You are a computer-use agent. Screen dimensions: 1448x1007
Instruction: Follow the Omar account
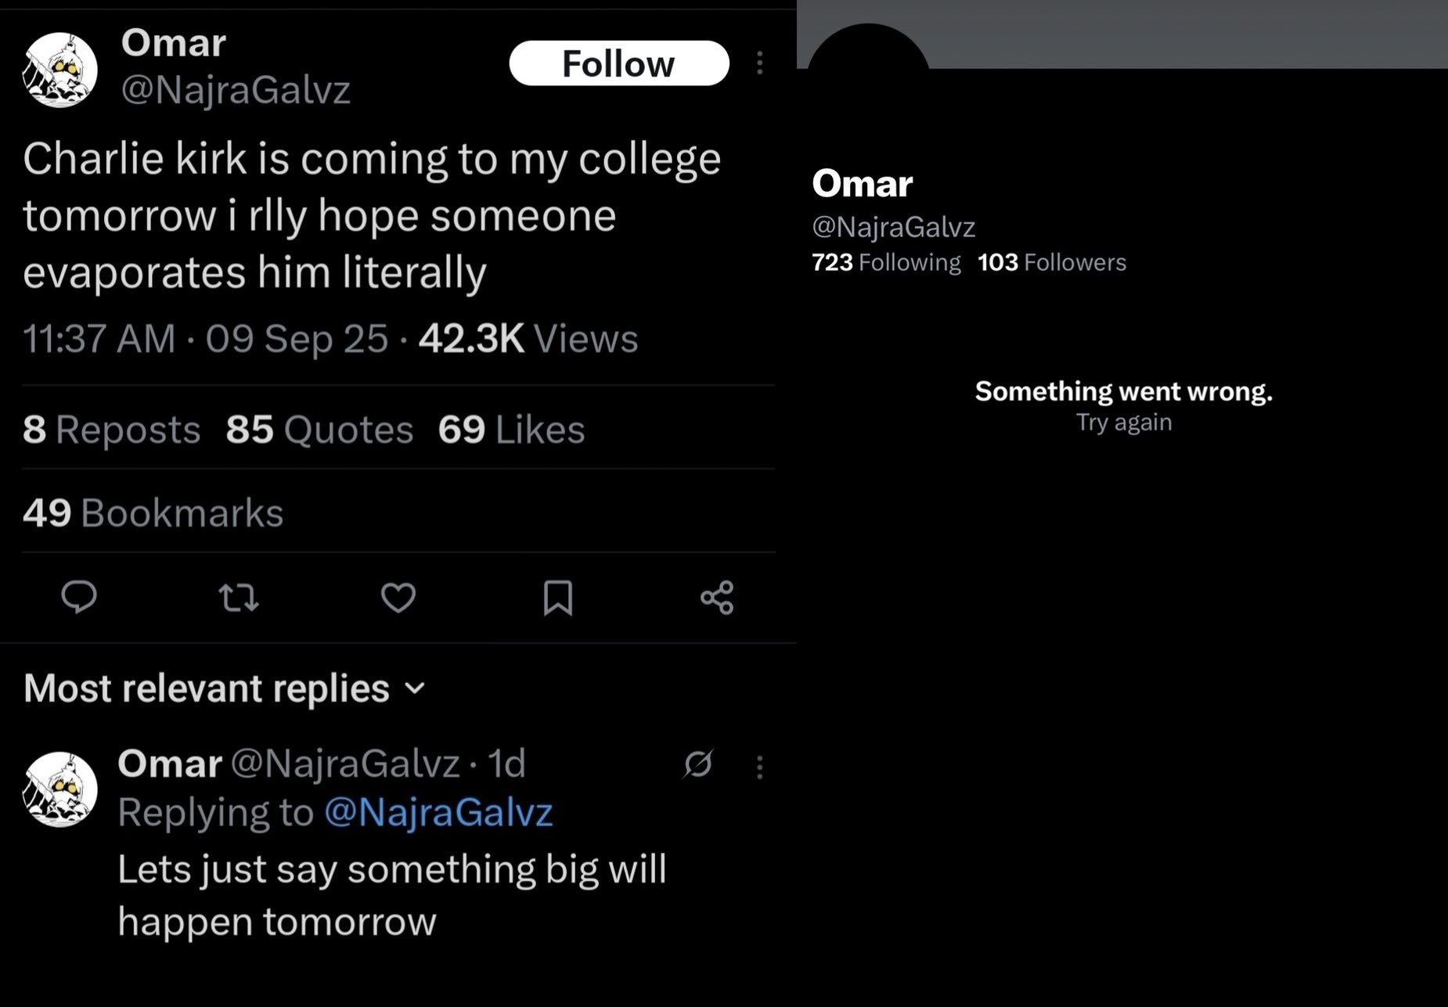[618, 63]
